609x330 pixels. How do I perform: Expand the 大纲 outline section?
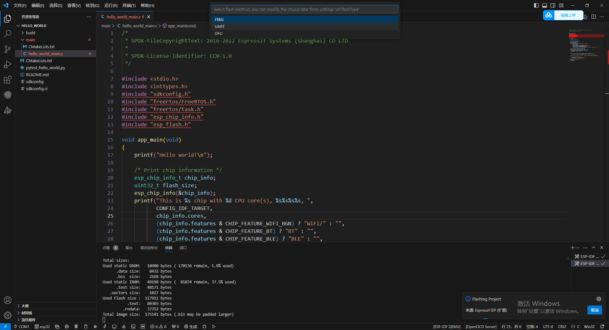point(25,306)
